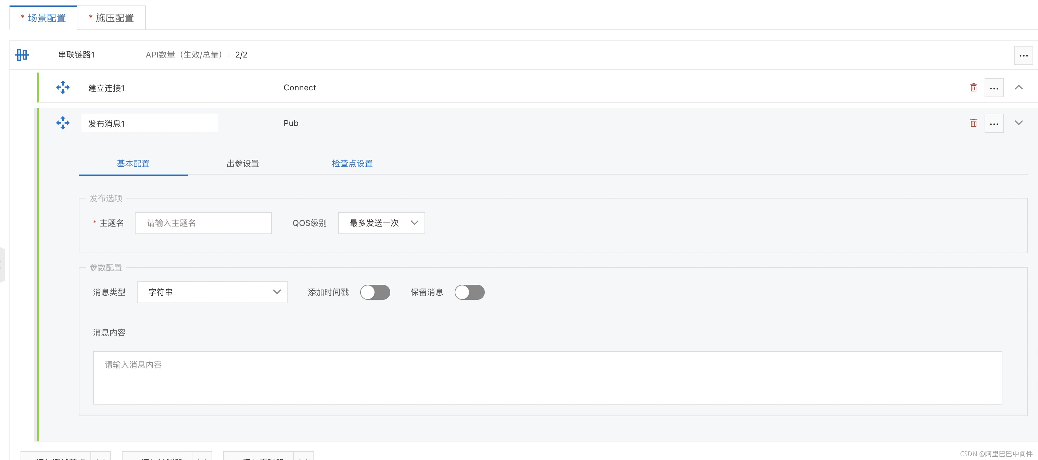
Task: Open the more options menu for 建立连接1
Action: pyautogui.click(x=994, y=88)
